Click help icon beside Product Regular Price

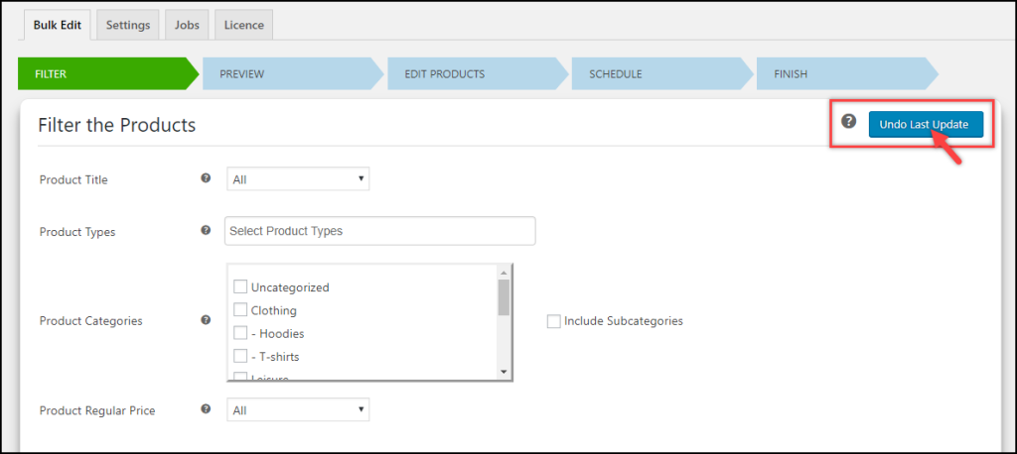click(206, 408)
